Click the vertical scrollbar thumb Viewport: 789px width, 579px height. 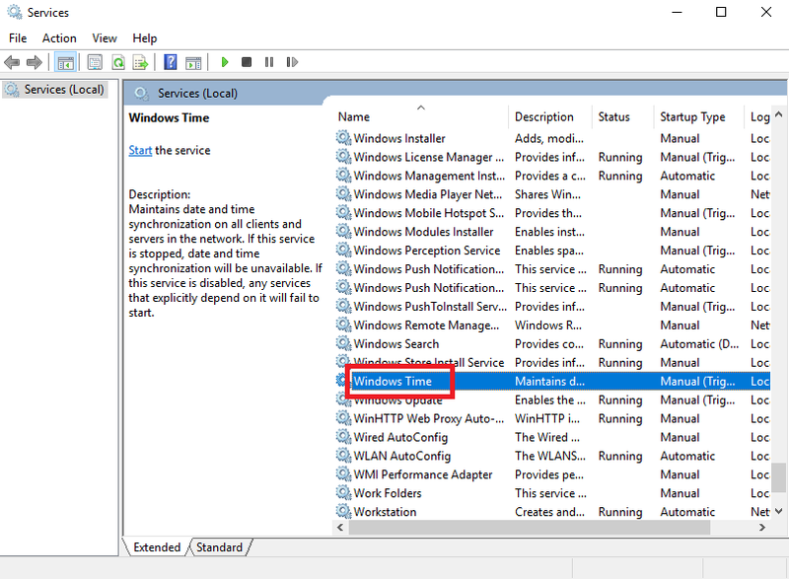[778, 477]
